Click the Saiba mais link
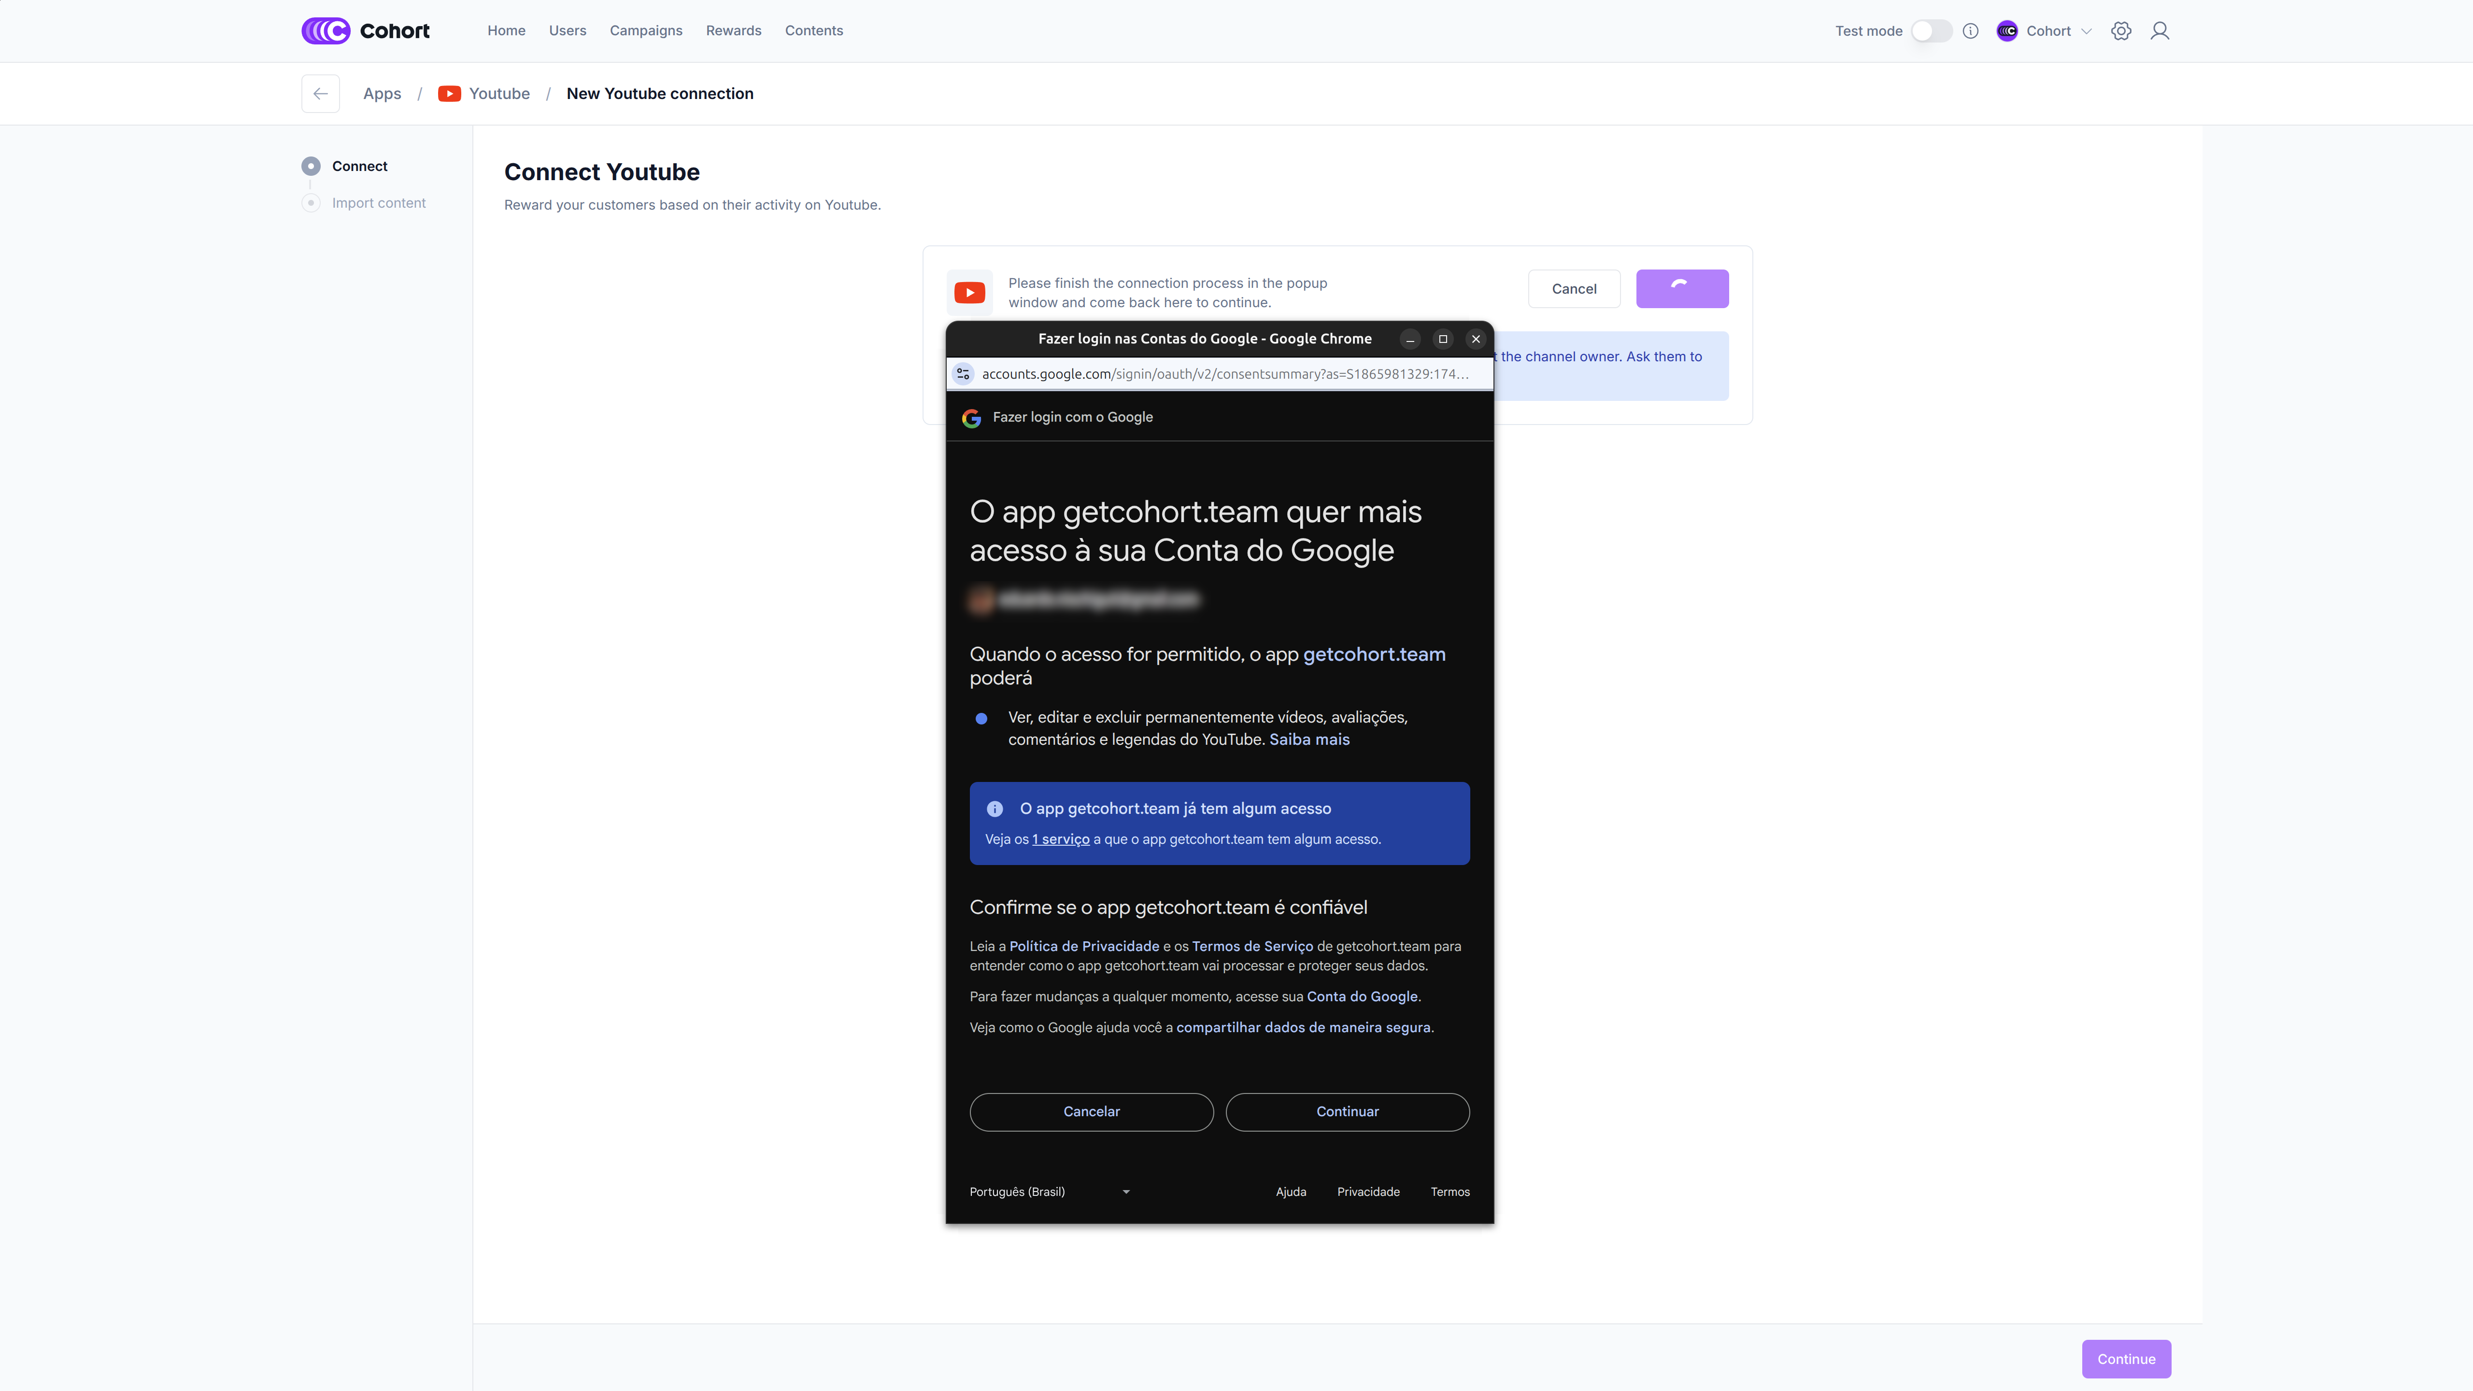The width and height of the screenshot is (2473, 1391). 1308,739
